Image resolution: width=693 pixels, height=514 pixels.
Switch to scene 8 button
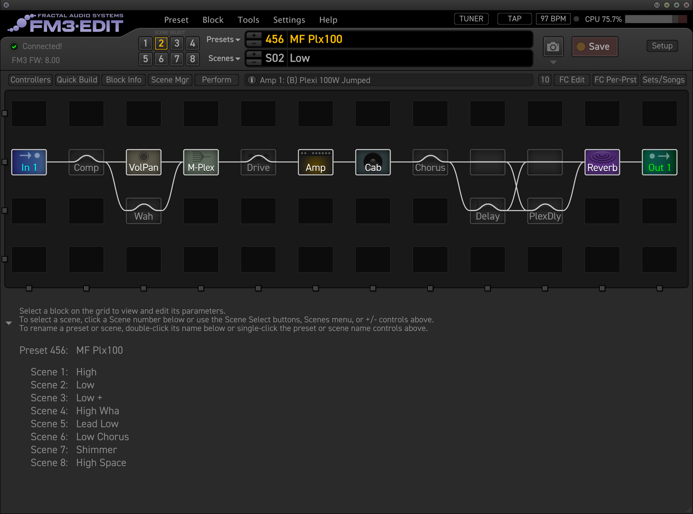pos(192,59)
